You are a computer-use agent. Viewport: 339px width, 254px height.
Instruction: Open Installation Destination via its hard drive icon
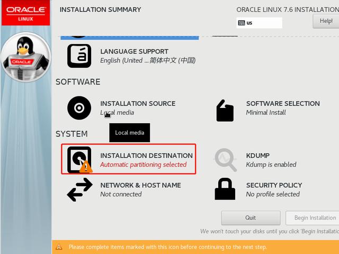[79, 160]
